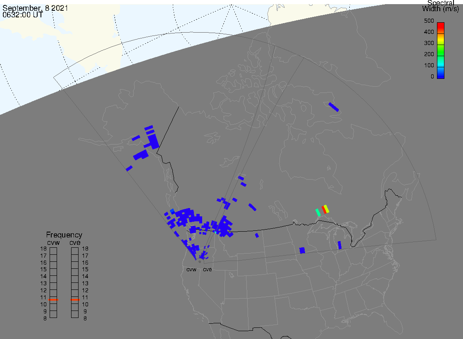Click the Spectral Width color scale bar
The height and width of the screenshot is (339, 463).
click(441, 50)
